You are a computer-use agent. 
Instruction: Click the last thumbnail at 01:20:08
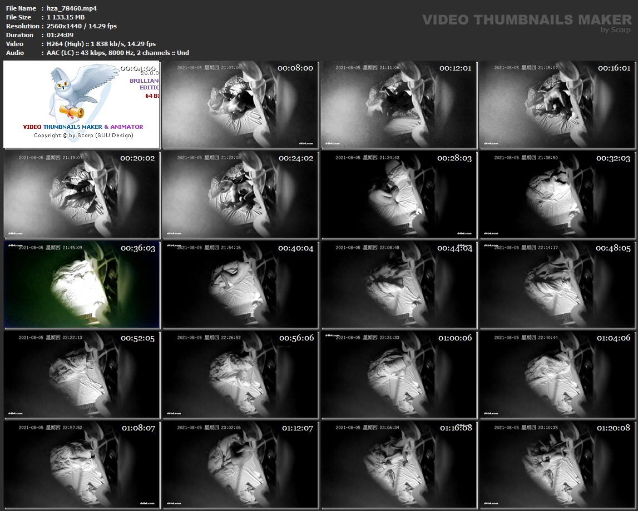click(x=557, y=464)
